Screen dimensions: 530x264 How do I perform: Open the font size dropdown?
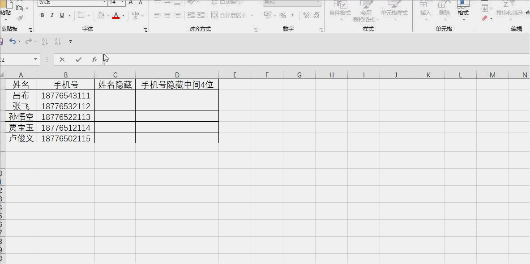coord(122,2)
